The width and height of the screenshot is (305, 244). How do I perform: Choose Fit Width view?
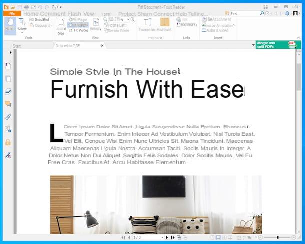point(78,25)
